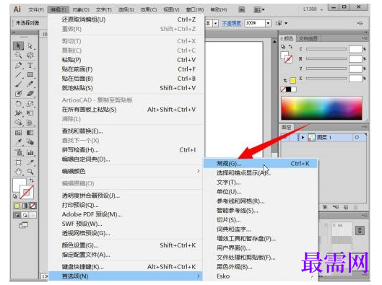382x285 pixels.
Task: Select the Direct Selection tool
Action: 30,45
